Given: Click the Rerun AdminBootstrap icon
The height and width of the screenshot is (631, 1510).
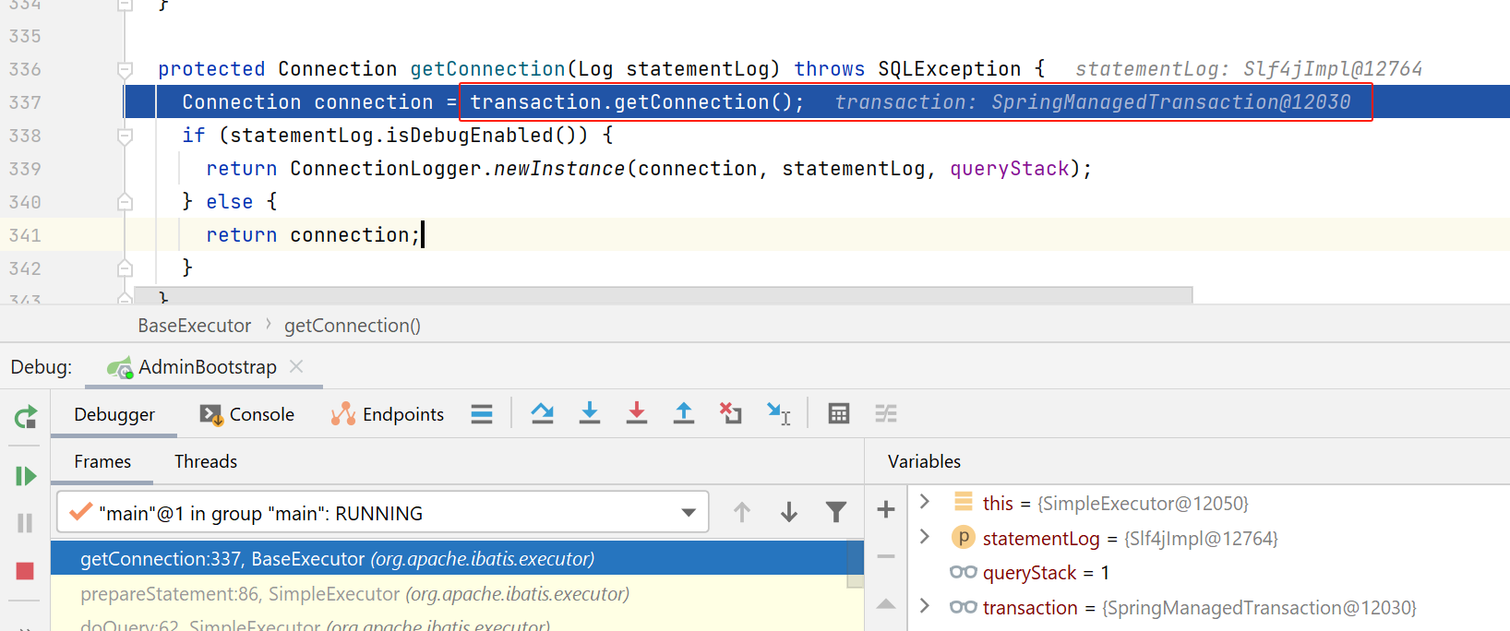Looking at the screenshot, I should [26, 418].
